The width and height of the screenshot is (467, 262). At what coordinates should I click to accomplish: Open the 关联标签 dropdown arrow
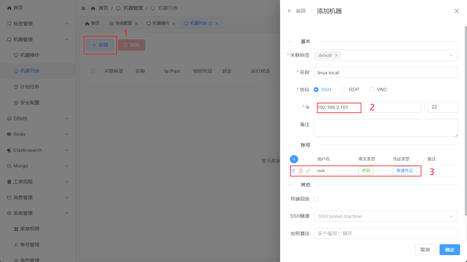451,55
